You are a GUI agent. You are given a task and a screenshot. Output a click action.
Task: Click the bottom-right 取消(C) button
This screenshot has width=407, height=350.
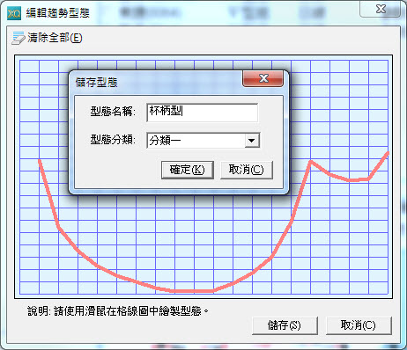359,325
